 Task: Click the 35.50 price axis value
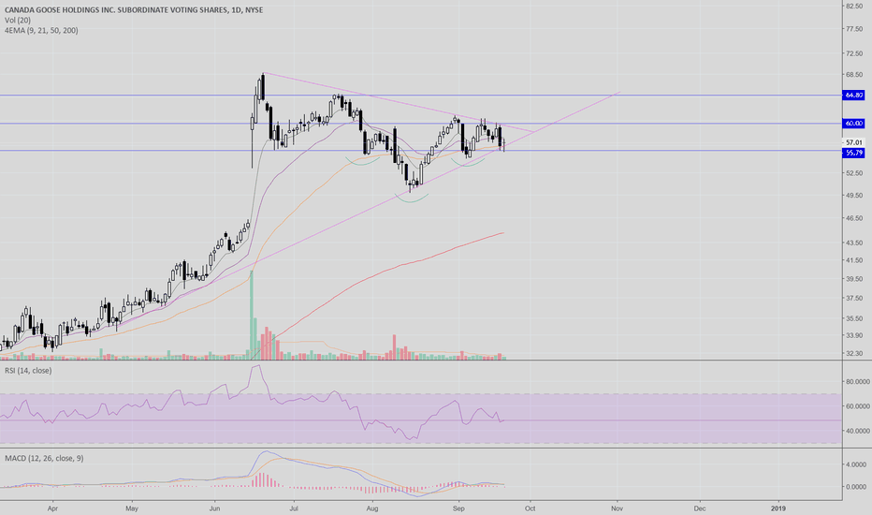pyautogui.click(x=853, y=318)
